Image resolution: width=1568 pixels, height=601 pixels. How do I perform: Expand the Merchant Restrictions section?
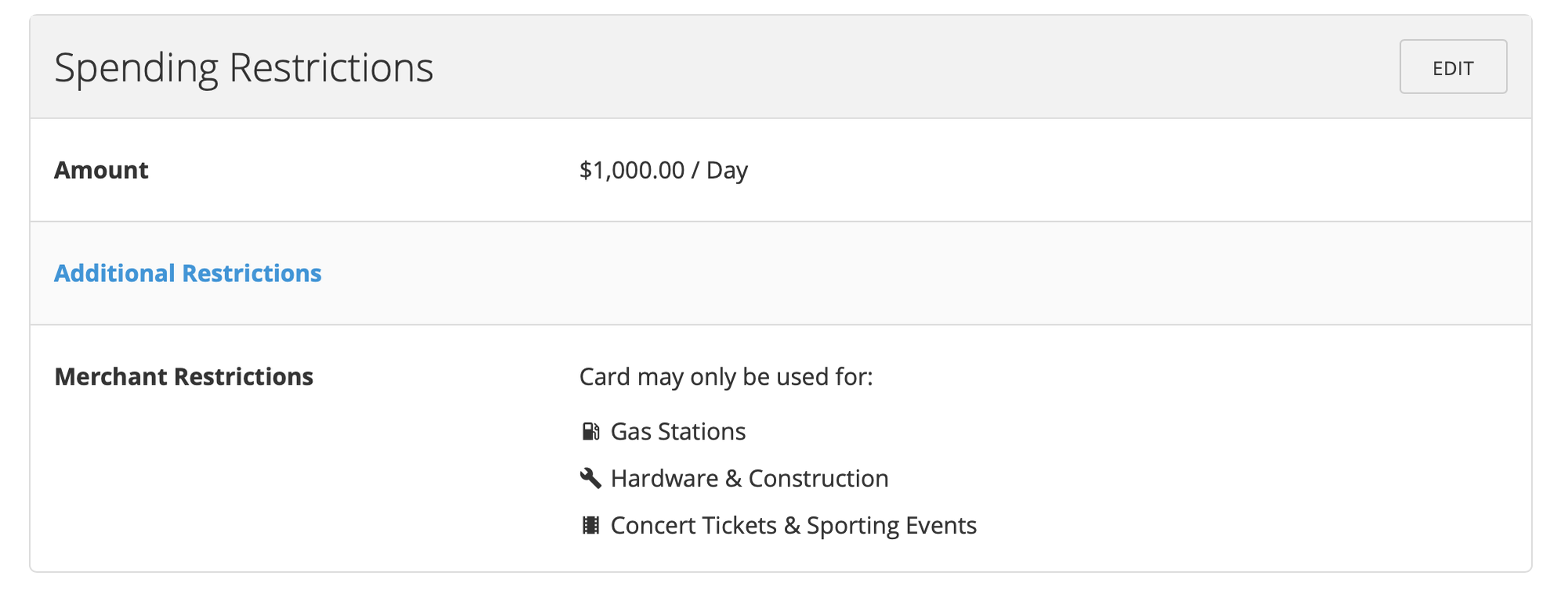pyautogui.click(x=183, y=377)
